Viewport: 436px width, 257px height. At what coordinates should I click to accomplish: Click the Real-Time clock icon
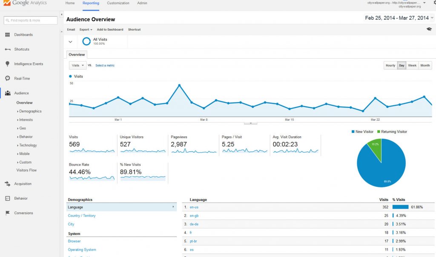[7, 79]
